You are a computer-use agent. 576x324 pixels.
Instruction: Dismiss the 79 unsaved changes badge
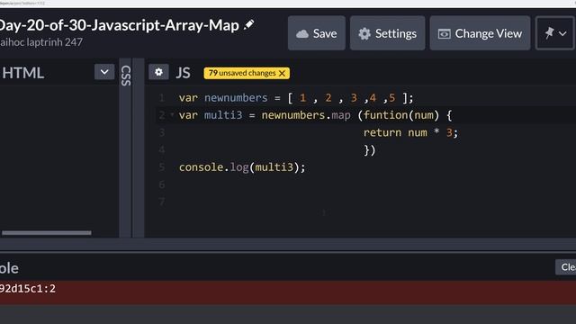(282, 74)
